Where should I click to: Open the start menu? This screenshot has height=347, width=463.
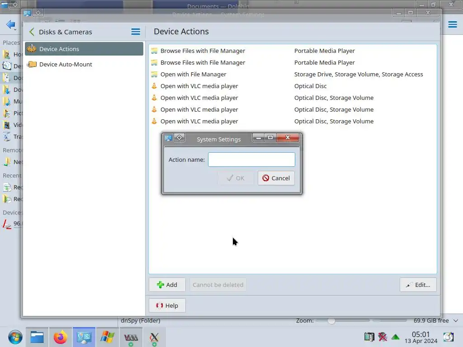click(15, 337)
